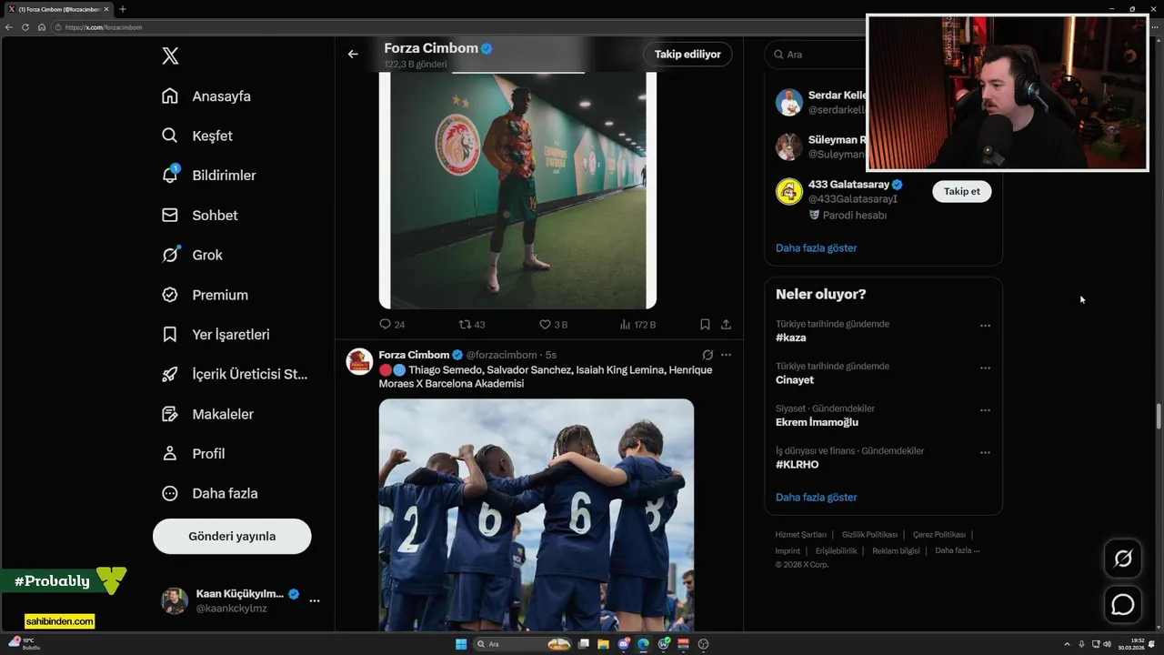Open options for Ekrem İmamoğlu trend

(985, 410)
